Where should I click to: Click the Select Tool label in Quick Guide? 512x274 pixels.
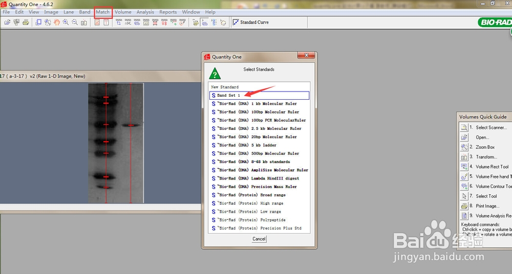[x=486, y=196]
